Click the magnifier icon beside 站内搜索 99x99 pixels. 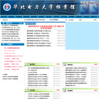coord(66,20)
